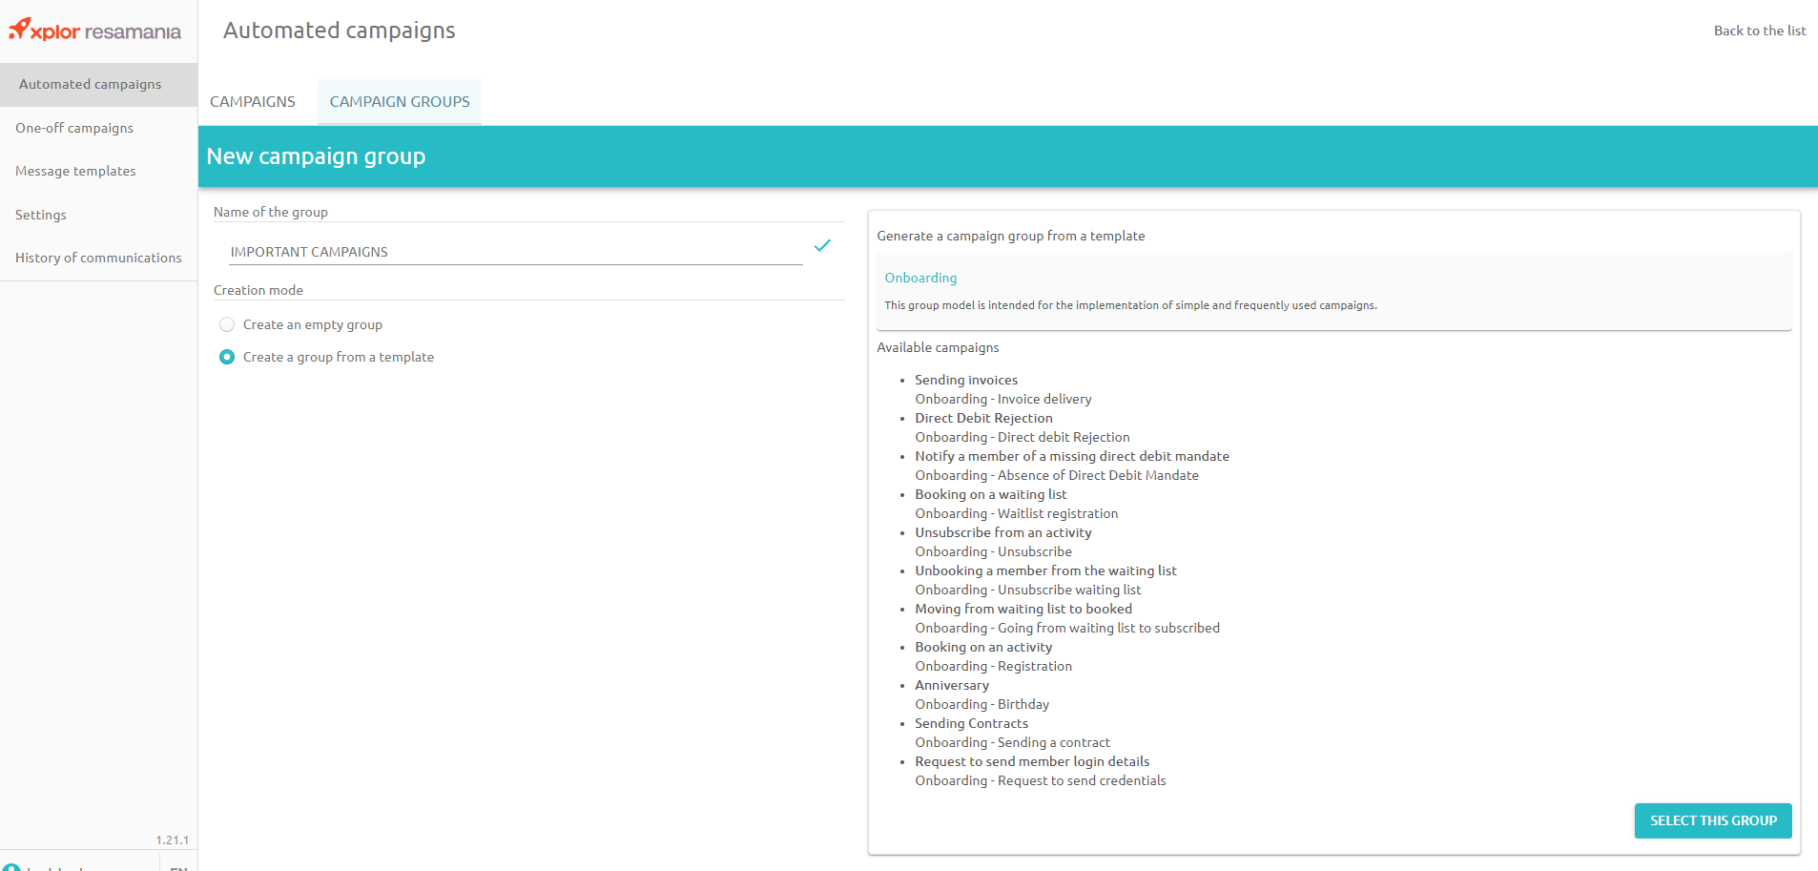Click 'Unbooking a member from the waiting list'
This screenshot has height=871, width=1818.
click(x=1045, y=570)
